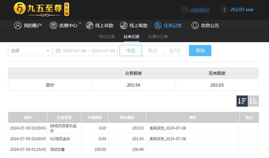This screenshot has height=158, width=269.
Task: Click the 信息公告 bell icon
Action: pos(195,25)
